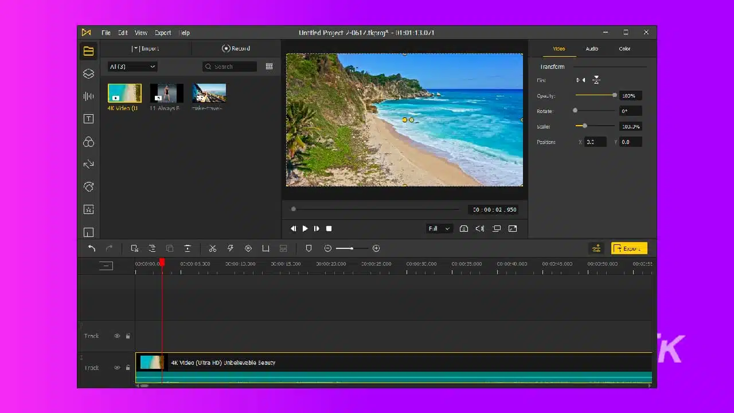Click the yellow Export button
The width and height of the screenshot is (734, 413).
[x=629, y=248]
